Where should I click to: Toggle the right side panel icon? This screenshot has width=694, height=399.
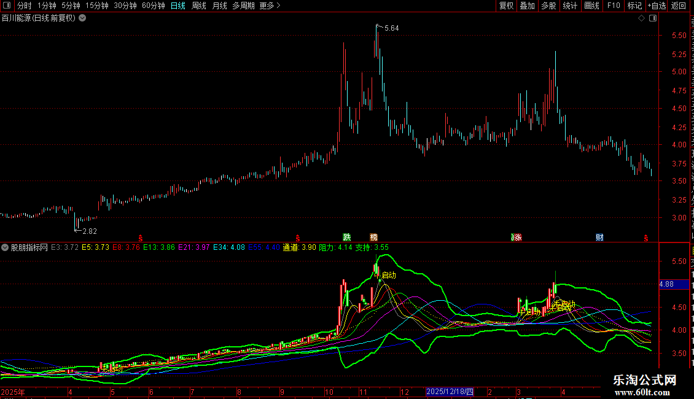pos(652,18)
